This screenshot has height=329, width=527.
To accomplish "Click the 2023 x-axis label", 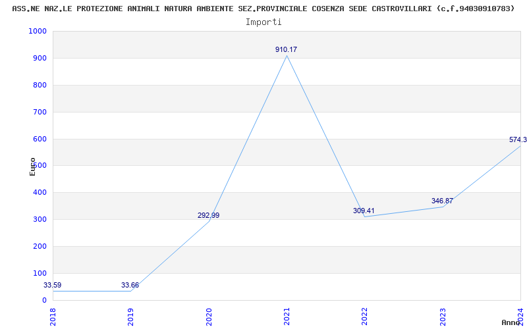I will tap(443, 316).
